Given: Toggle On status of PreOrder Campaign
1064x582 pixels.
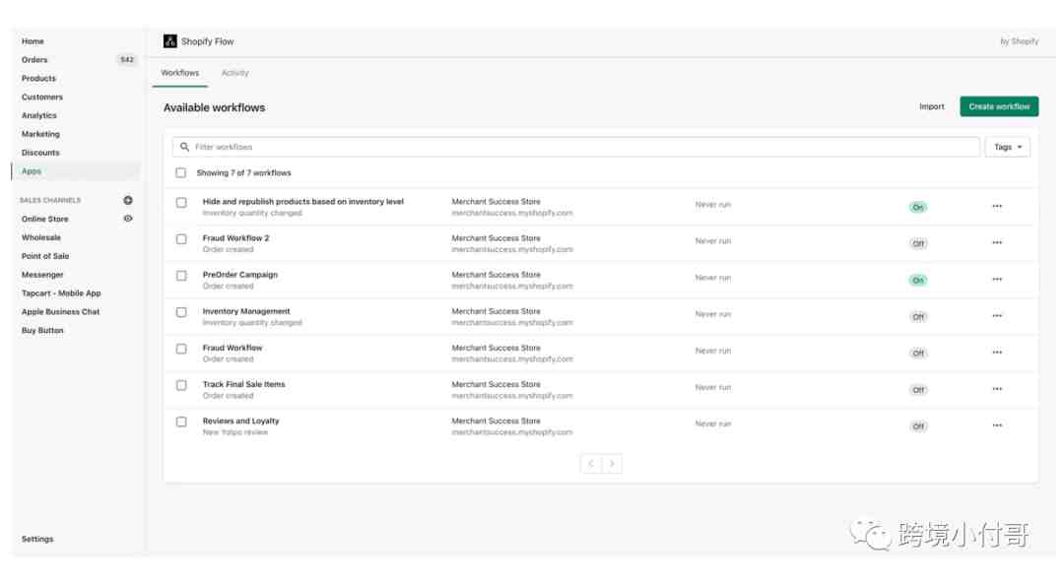Looking at the screenshot, I should (x=918, y=281).
